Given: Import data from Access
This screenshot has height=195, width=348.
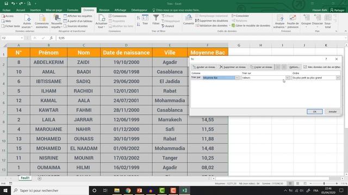Looking at the screenshot, I should [8, 16].
